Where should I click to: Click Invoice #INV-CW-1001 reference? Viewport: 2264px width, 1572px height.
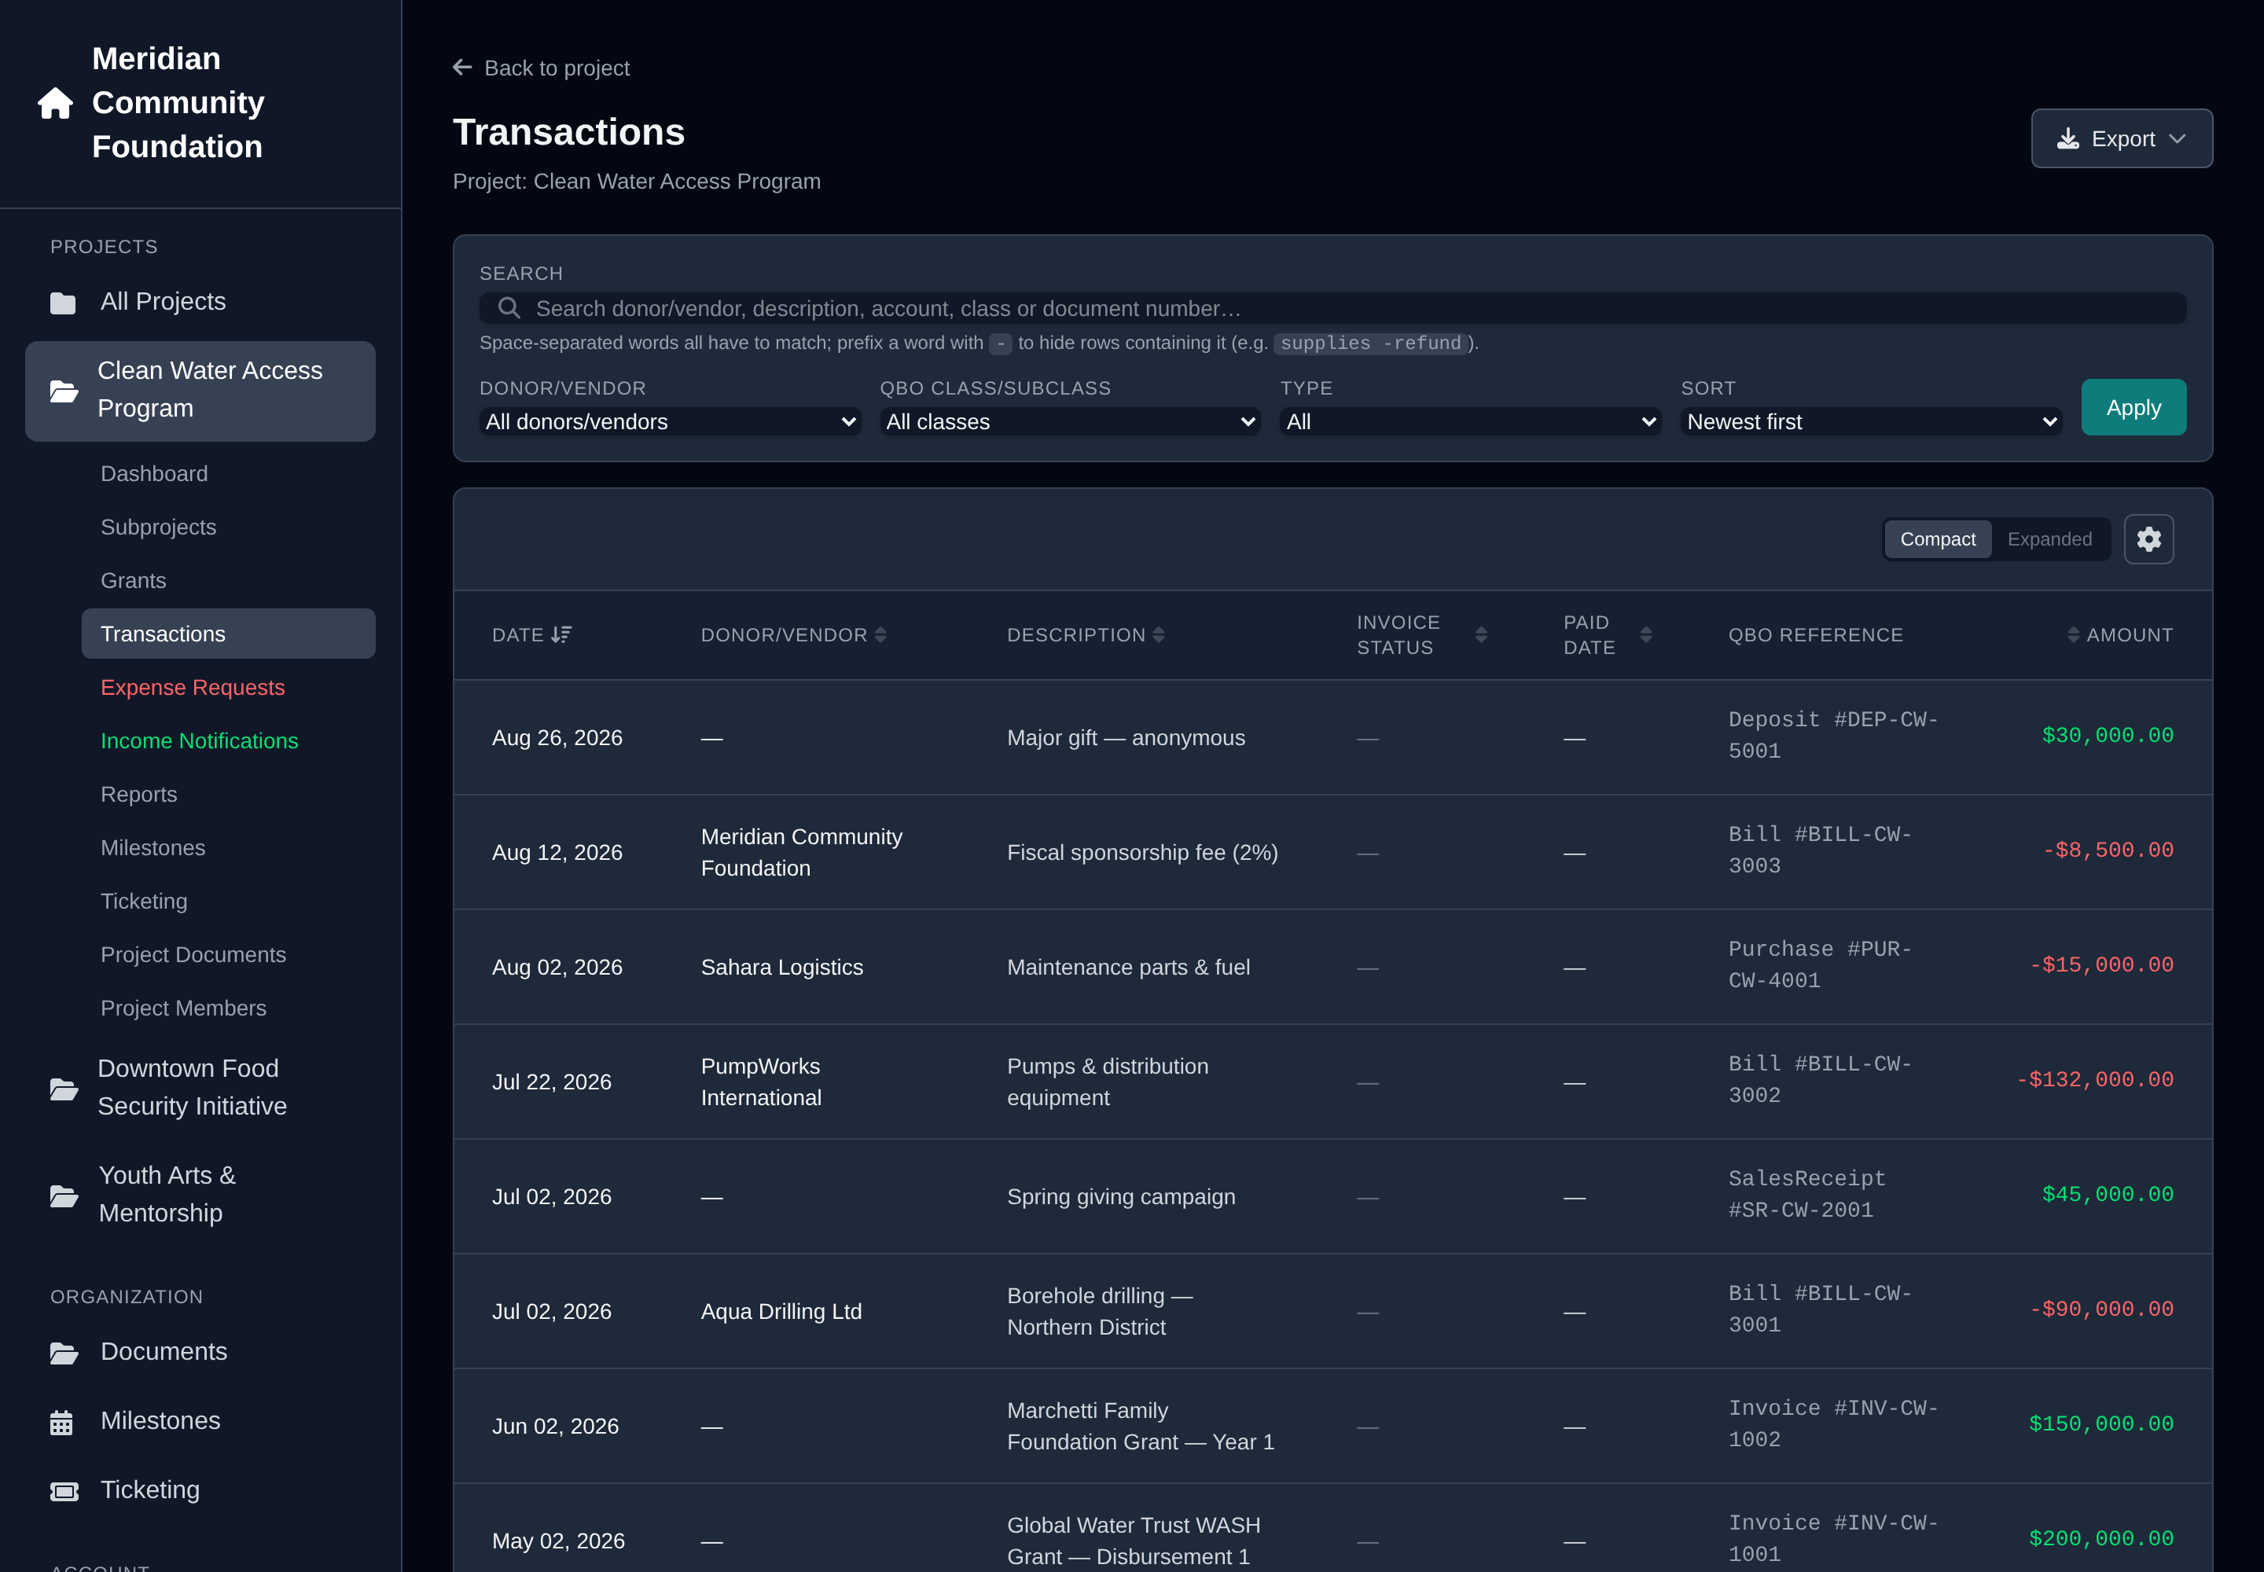pyautogui.click(x=1832, y=1538)
